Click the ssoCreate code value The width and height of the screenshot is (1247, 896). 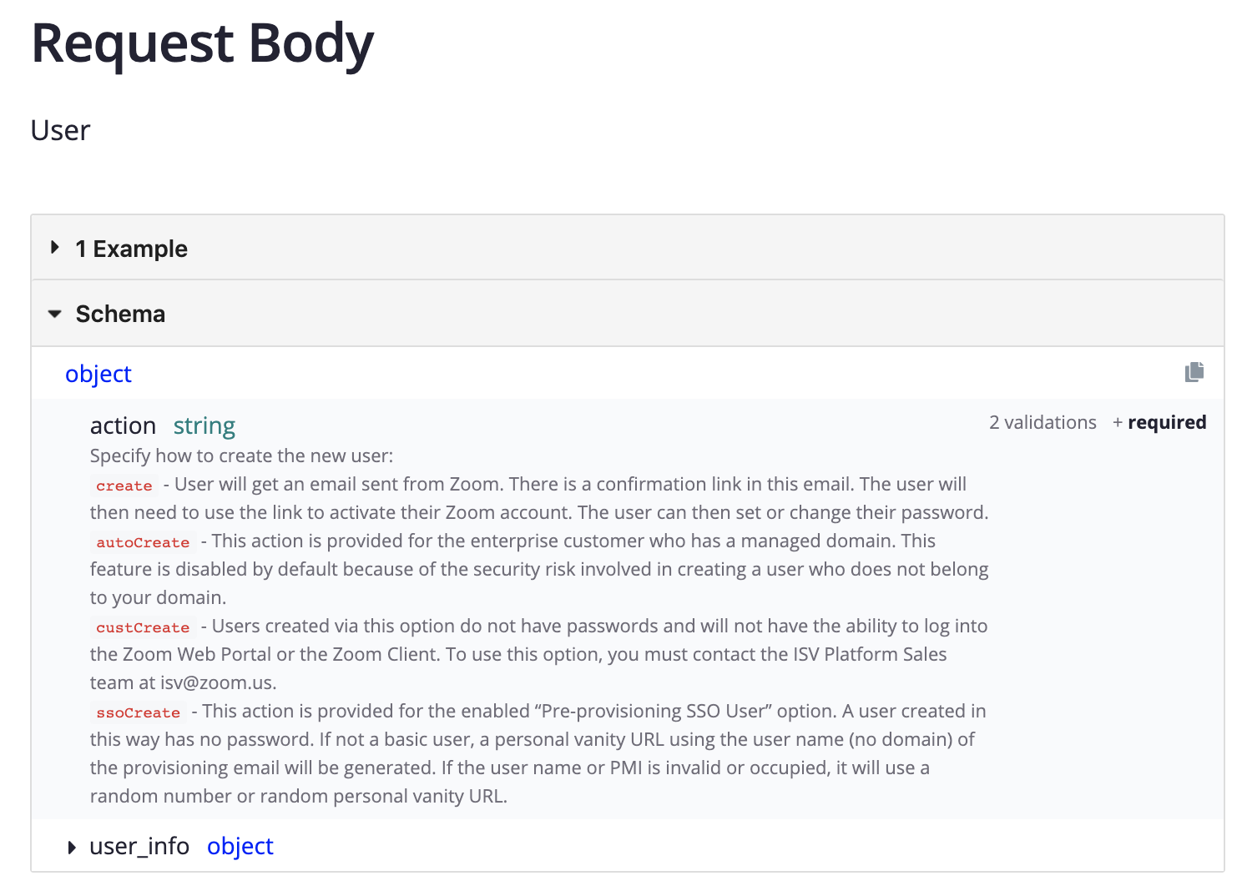138,712
